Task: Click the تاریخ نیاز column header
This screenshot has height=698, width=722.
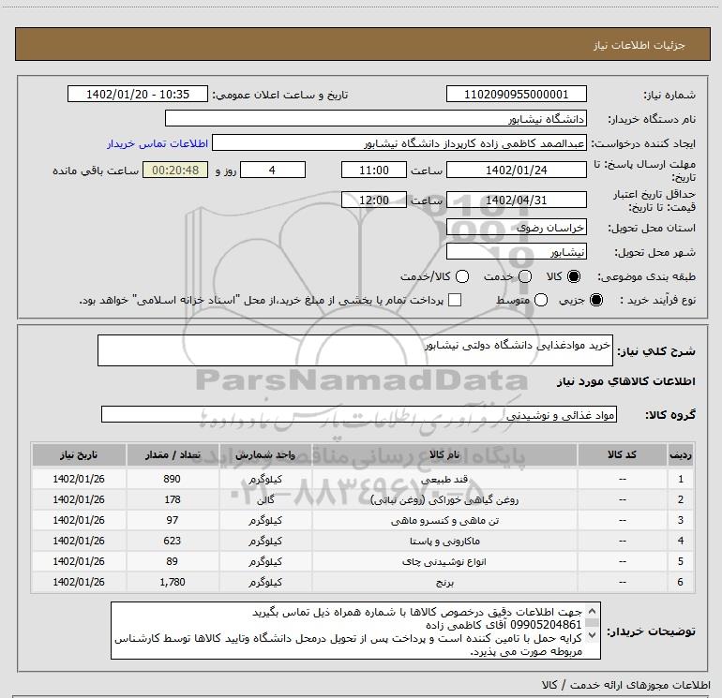Action: [x=79, y=454]
